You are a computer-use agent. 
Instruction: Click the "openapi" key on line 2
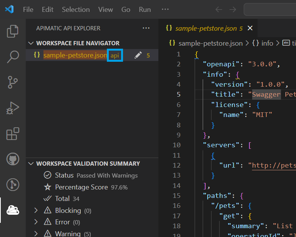(221, 64)
